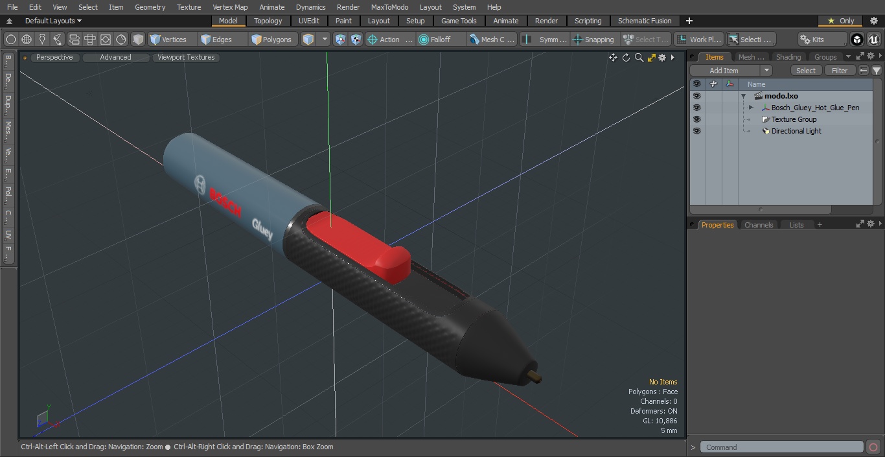Open the viewport settings gear

tap(662, 58)
